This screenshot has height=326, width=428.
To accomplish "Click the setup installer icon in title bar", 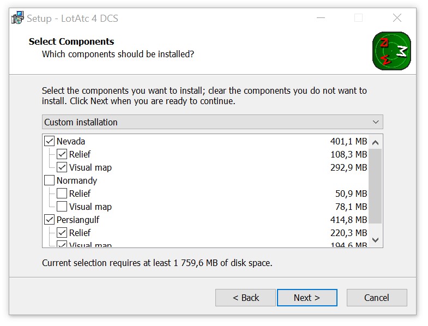I will pos(17,18).
